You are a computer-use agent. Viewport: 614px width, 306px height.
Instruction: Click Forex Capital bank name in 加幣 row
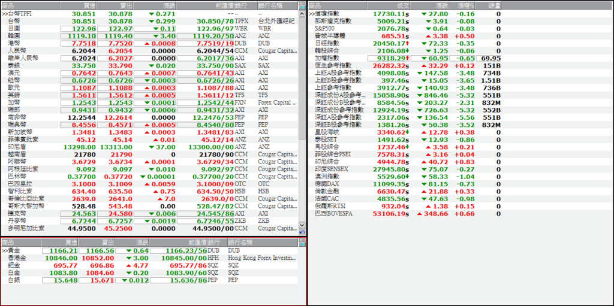tap(277, 102)
